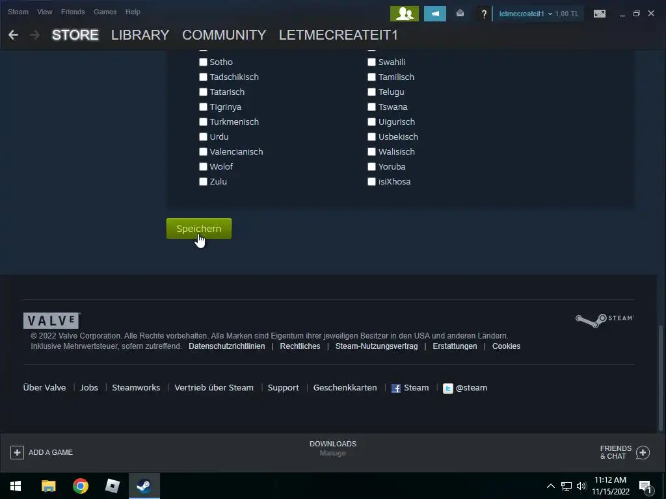Open the Steamworks footer link
This screenshot has height=499, width=666.
pyautogui.click(x=136, y=388)
